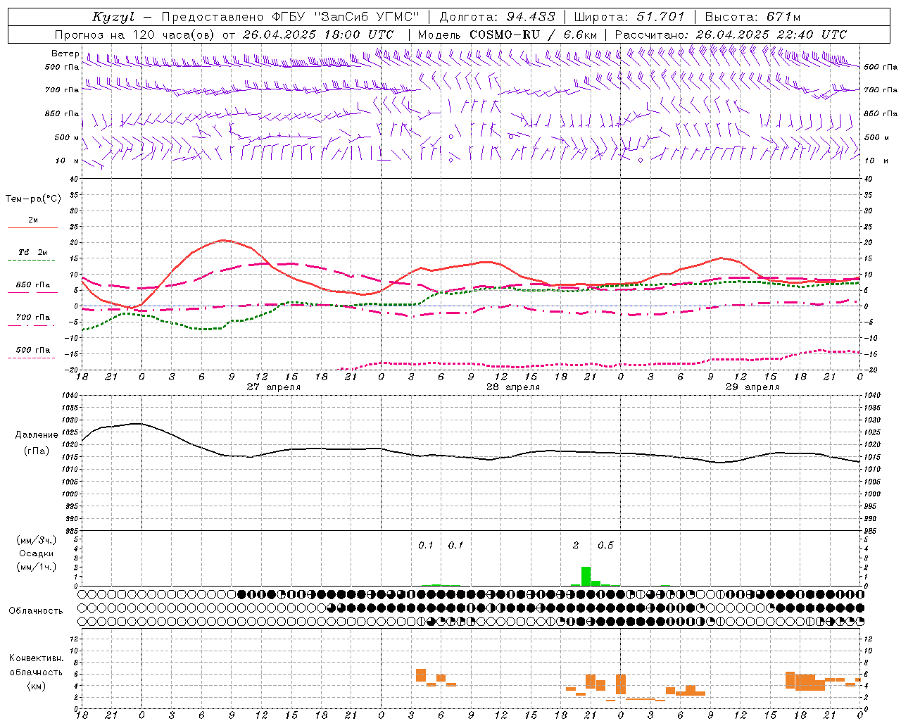The width and height of the screenshot is (901, 721).
Task: Click the precipitation amount "0.5"
Action: (605, 545)
